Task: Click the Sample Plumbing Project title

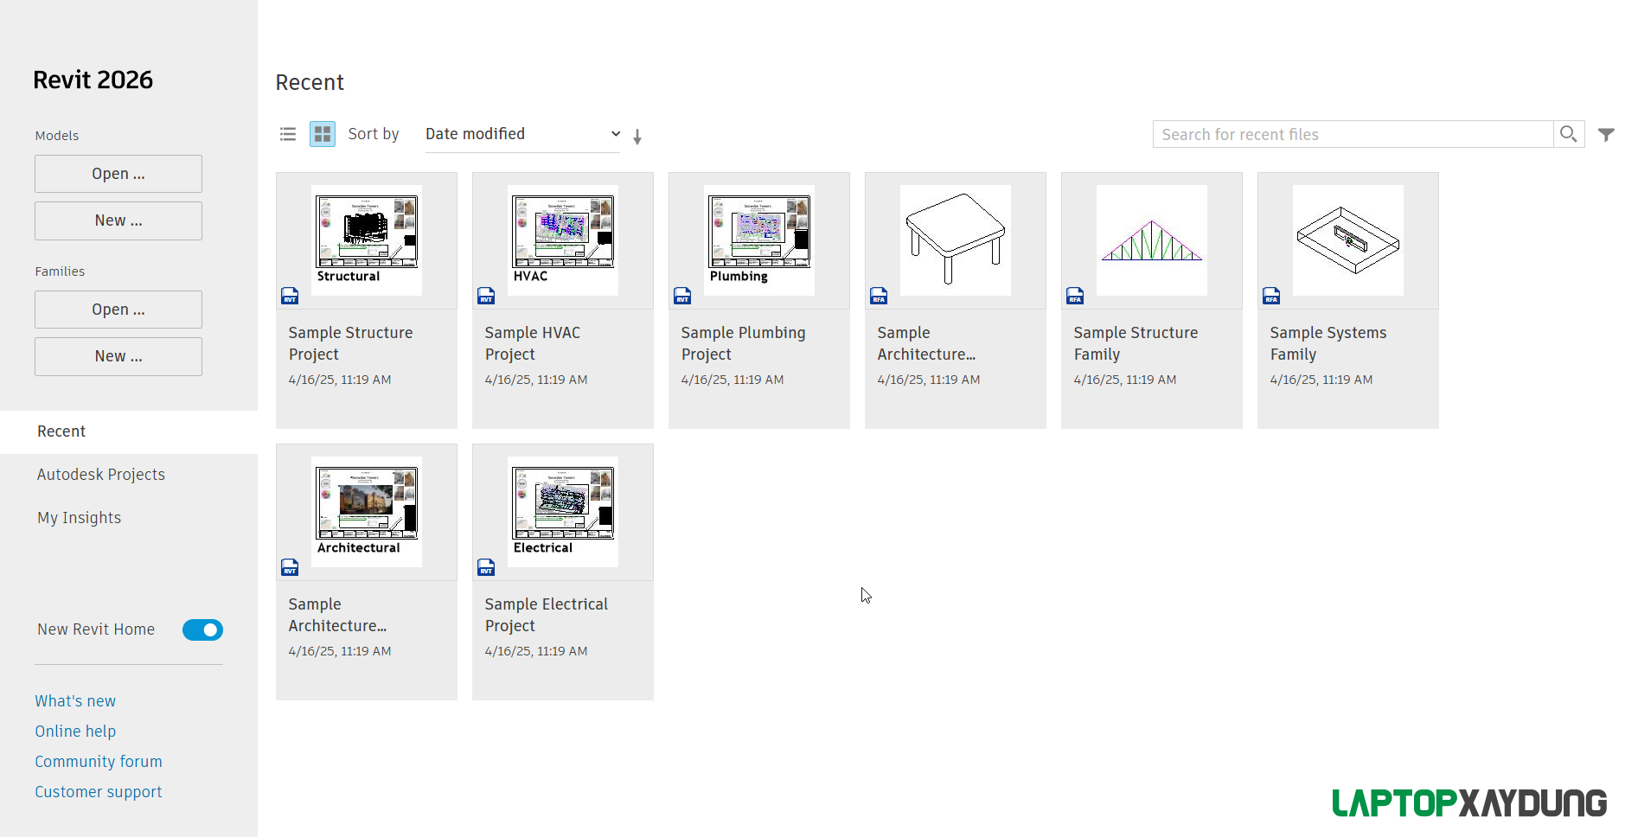Action: tap(743, 343)
